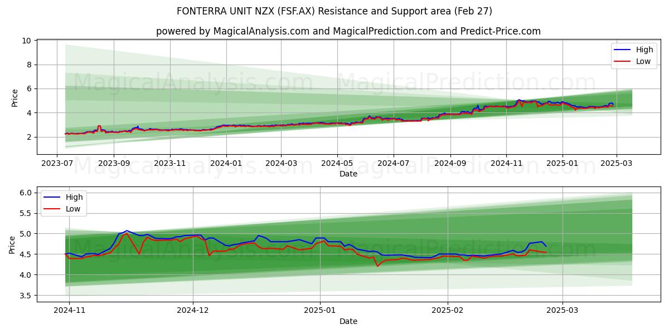Click the 'Date' axis label under top chart

[x=348, y=174]
